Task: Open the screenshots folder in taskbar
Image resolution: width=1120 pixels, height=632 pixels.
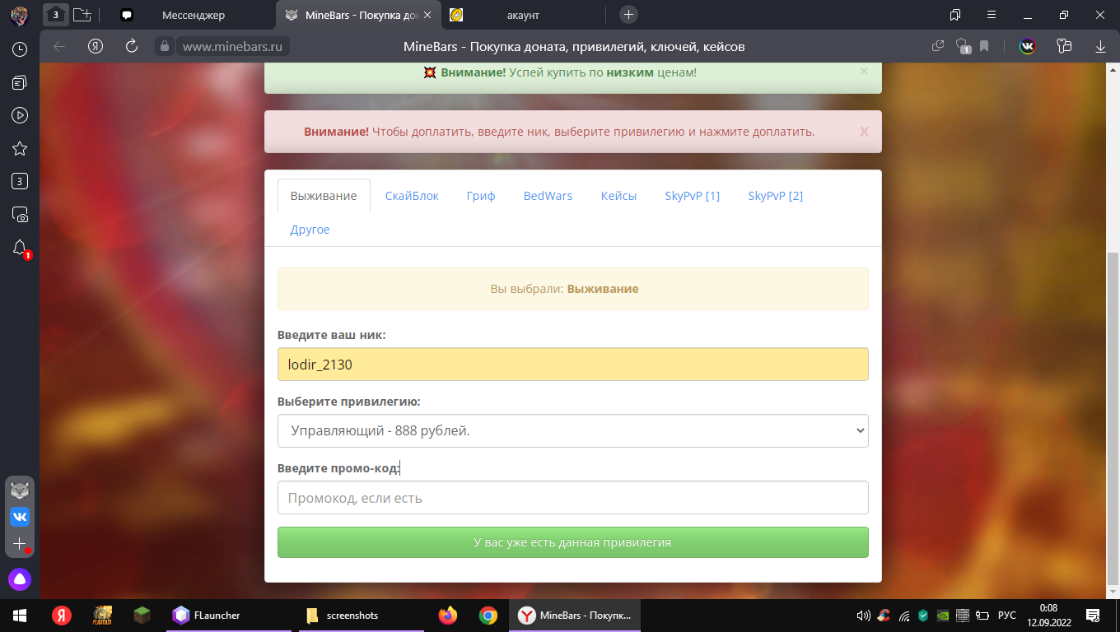Action: (360, 616)
